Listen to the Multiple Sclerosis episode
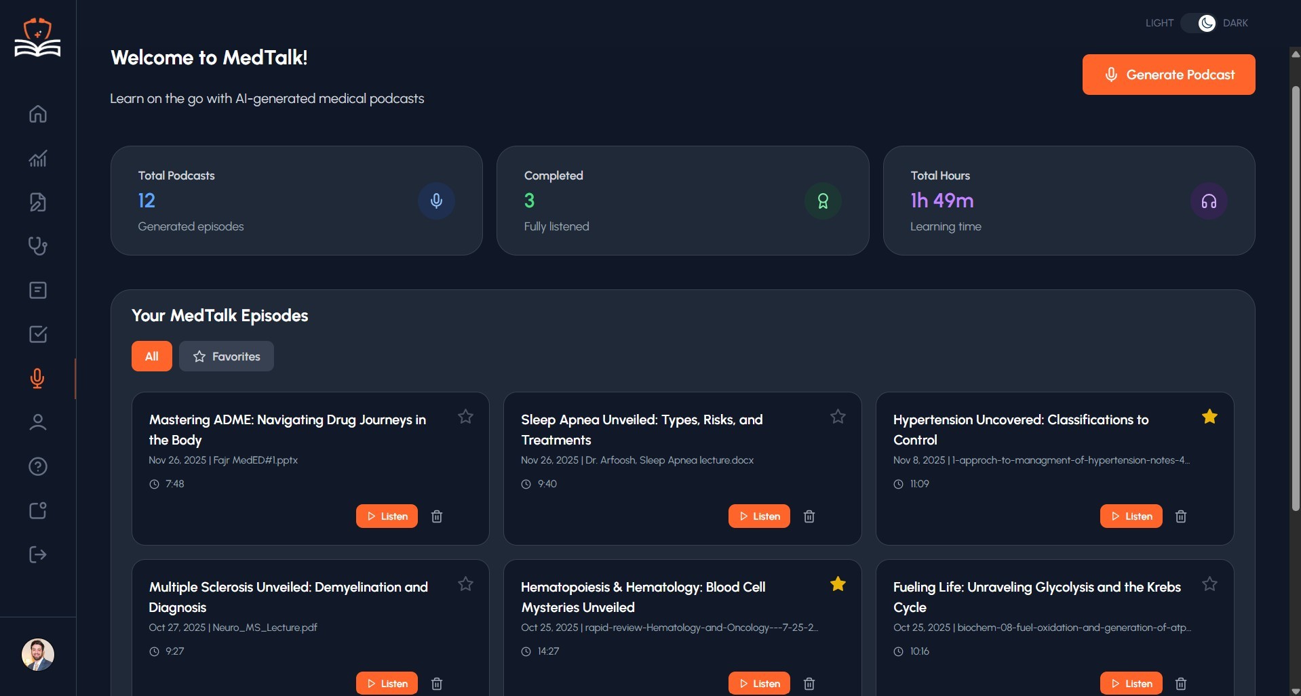The image size is (1301, 696). click(x=387, y=683)
